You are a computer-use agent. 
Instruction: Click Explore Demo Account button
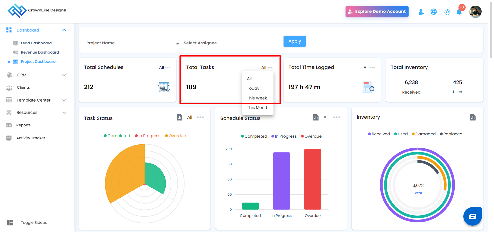[377, 12]
